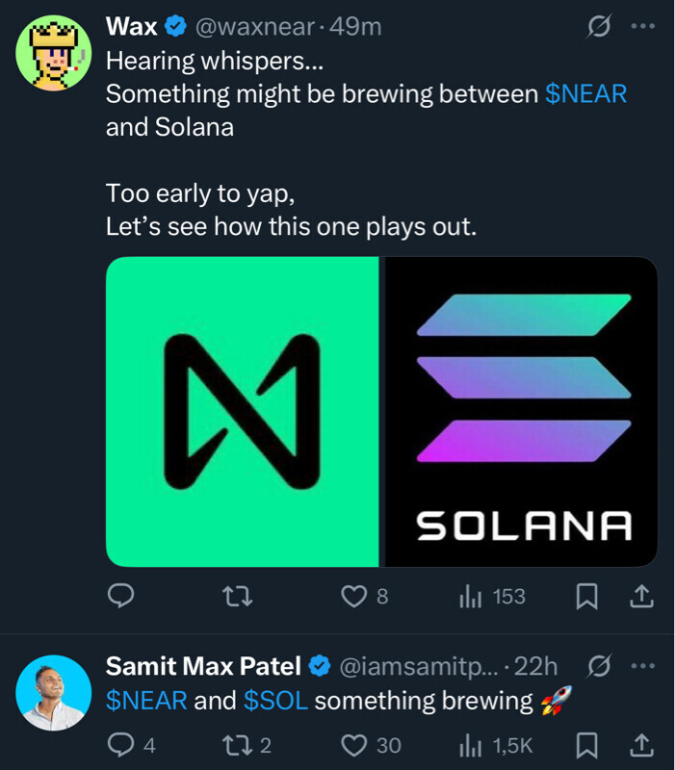Open more options on Samit's tweet
The image size is (675, 770).
(641, 665)
